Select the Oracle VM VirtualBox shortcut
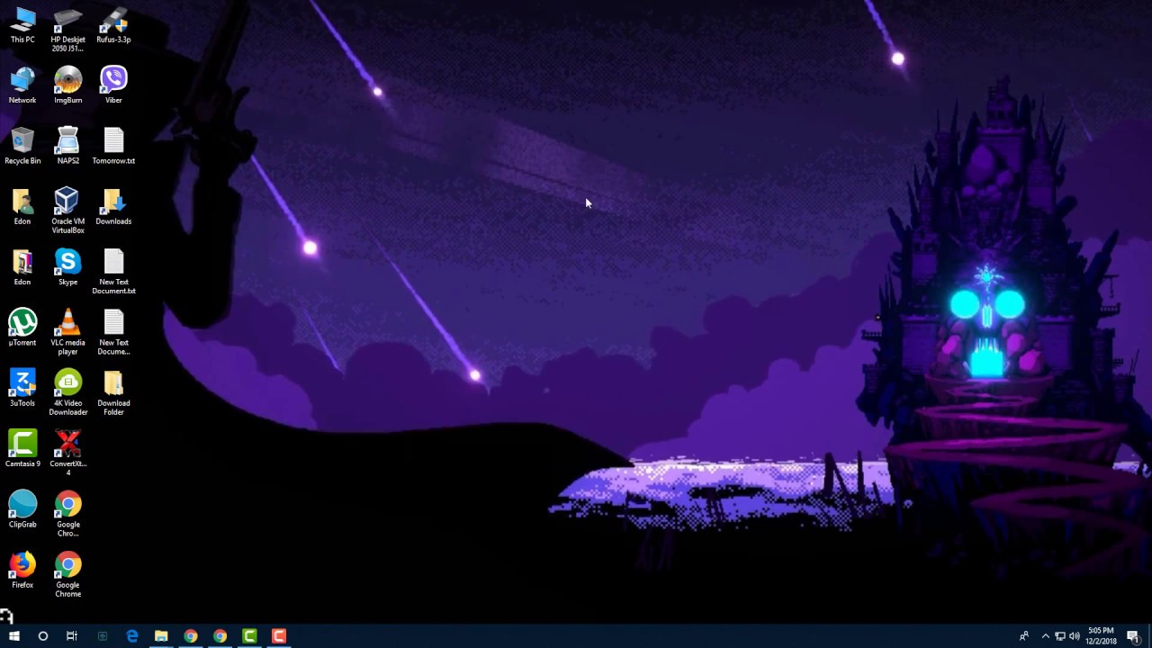The image size is (1152, 648). tap(67, 211)
